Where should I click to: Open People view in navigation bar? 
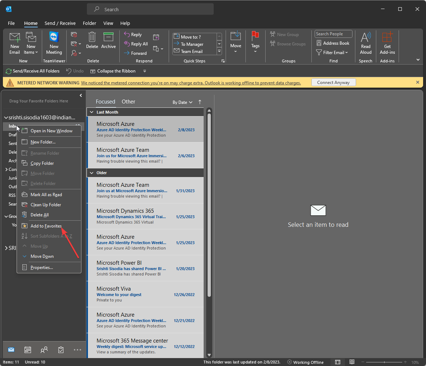(x=44, y=350)
